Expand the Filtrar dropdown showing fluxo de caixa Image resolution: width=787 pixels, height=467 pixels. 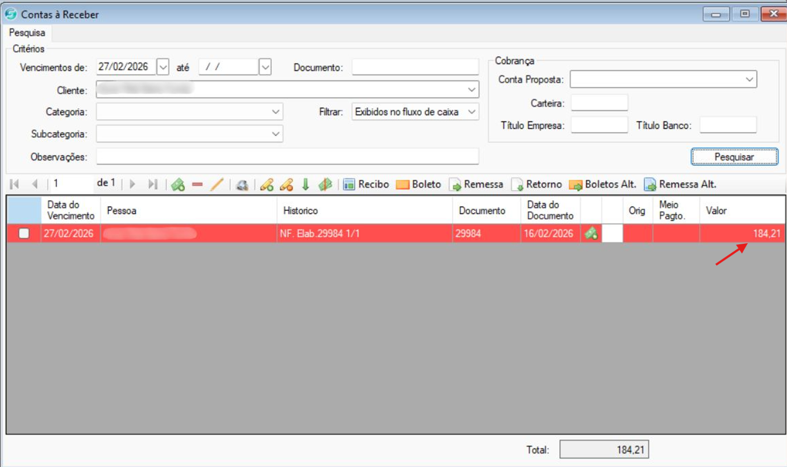[472, 112]
